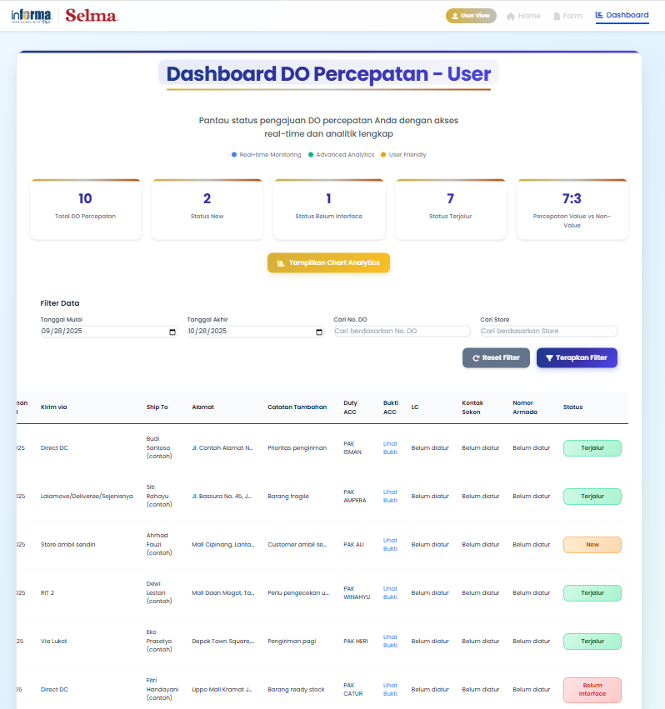Click Terjalur status in Siti Rahayu row
Screen dimensions: 665x709
pos(592,497)
